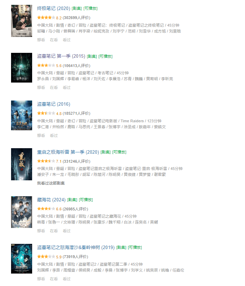The width and height of the screenshot is (245, 286).
Task: Open 盗墓笔记 第一季 (2015) title link
Action: click(61, 56)
